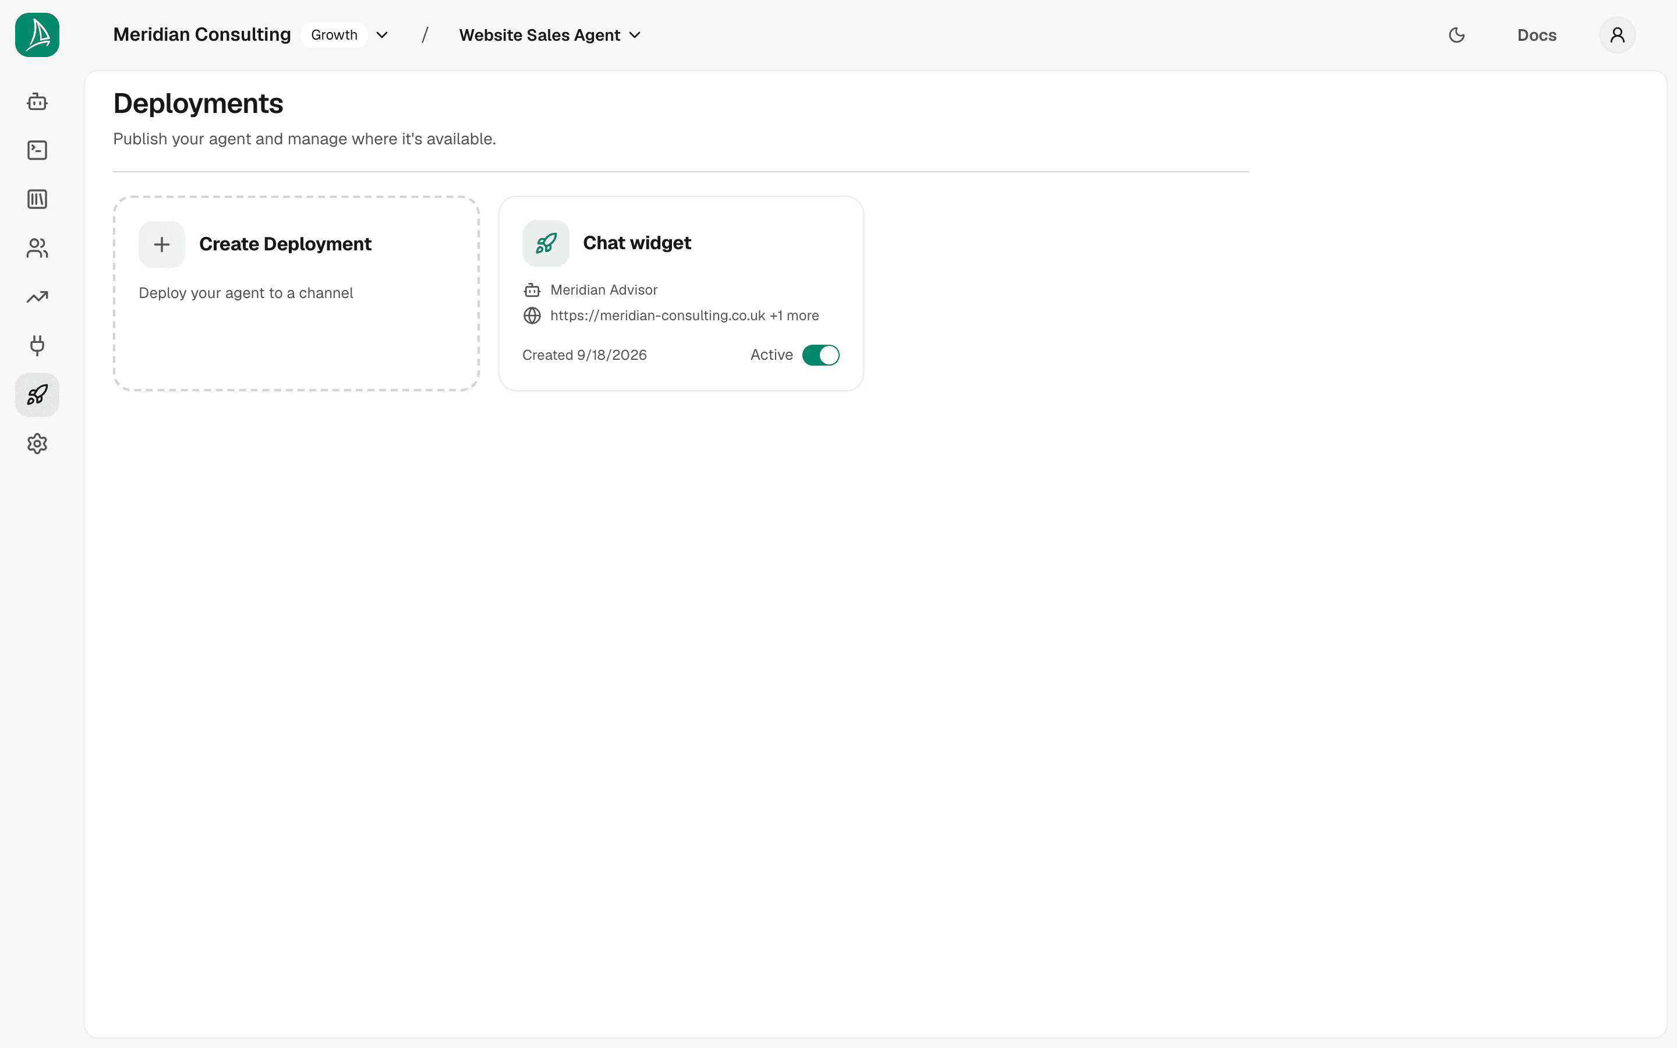1677x1048 pixels.
Task: Toggle the Active switch on Chat widget
Action: pos(821,355)
